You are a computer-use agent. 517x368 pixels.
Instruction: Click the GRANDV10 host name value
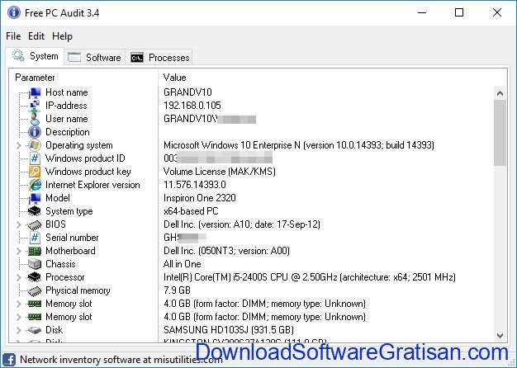[187, 92]
